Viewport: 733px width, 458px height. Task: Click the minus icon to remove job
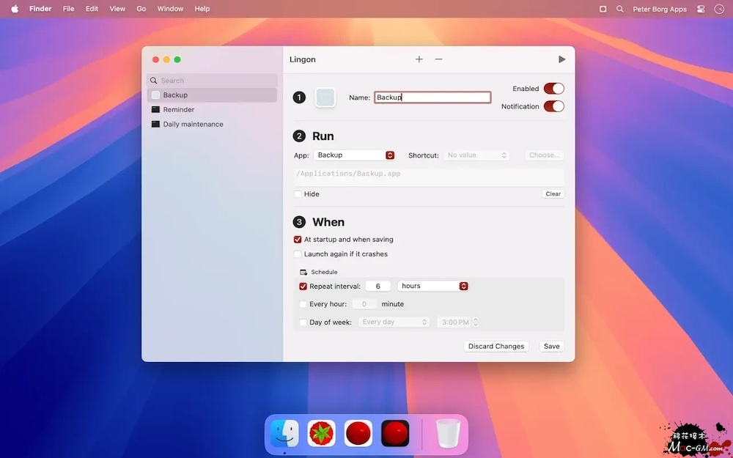click(x=438, y=59)
